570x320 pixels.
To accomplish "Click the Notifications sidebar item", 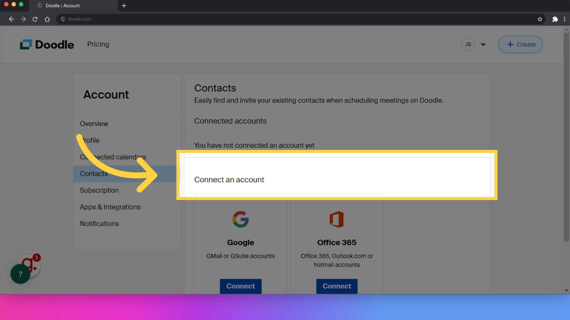I will click(99, 223).
